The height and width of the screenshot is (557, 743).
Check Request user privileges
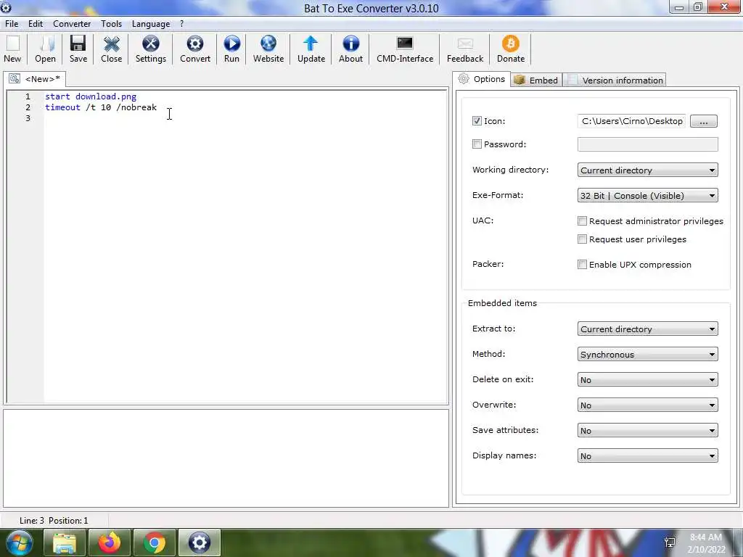[x=582, y=239]
